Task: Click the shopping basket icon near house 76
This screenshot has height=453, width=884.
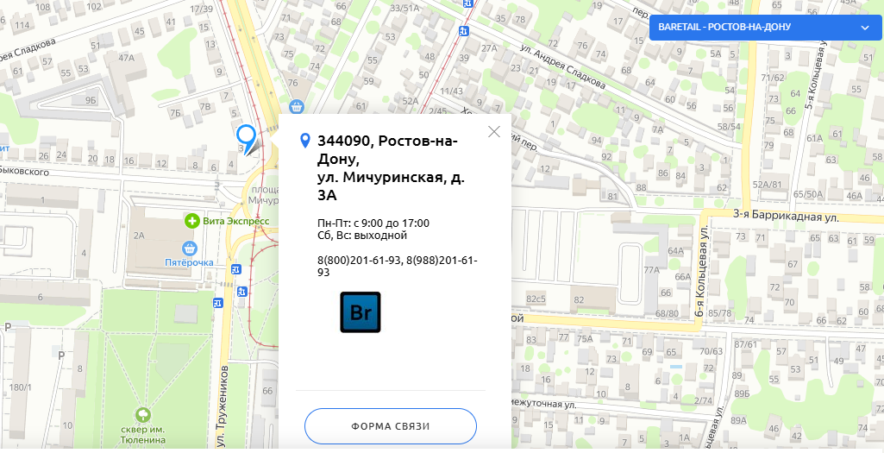Action: pos(296,106)
